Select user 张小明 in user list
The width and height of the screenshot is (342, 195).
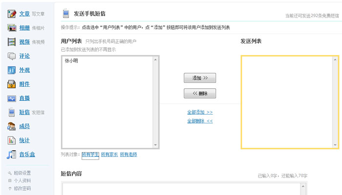(71, 61)
